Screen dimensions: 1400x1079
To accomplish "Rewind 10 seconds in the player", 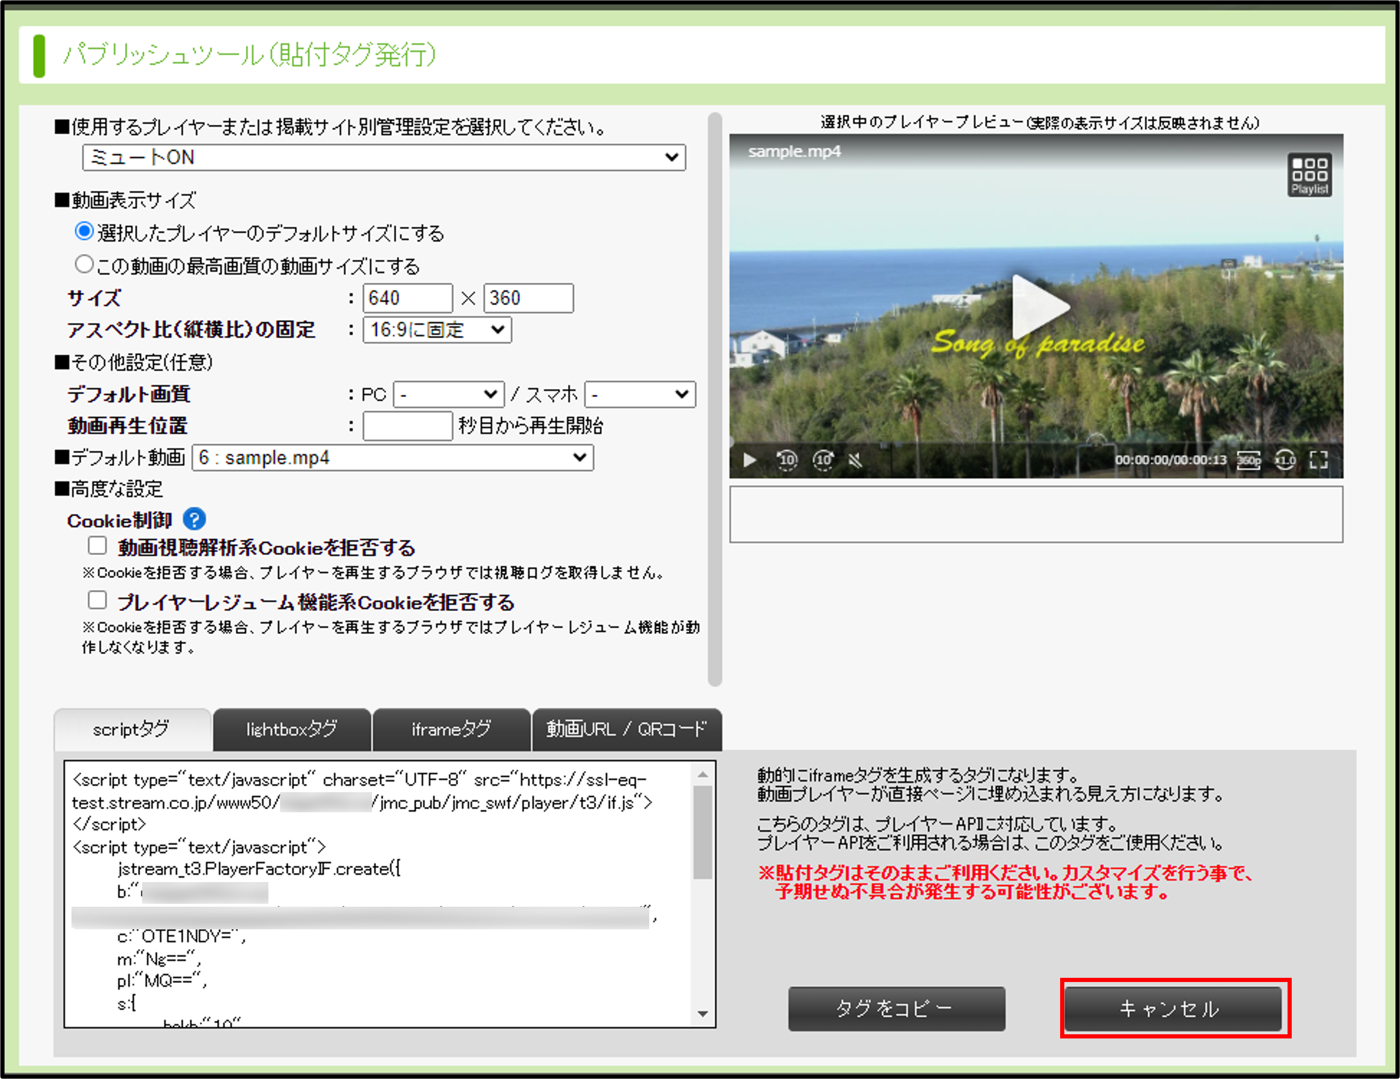I will coord(787,460).
